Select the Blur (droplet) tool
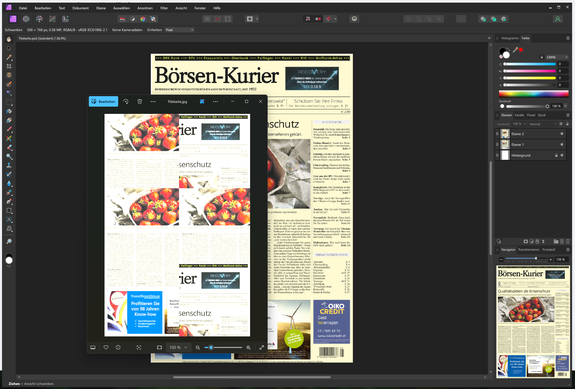This screenshot has width=575, height=389. 9,183
